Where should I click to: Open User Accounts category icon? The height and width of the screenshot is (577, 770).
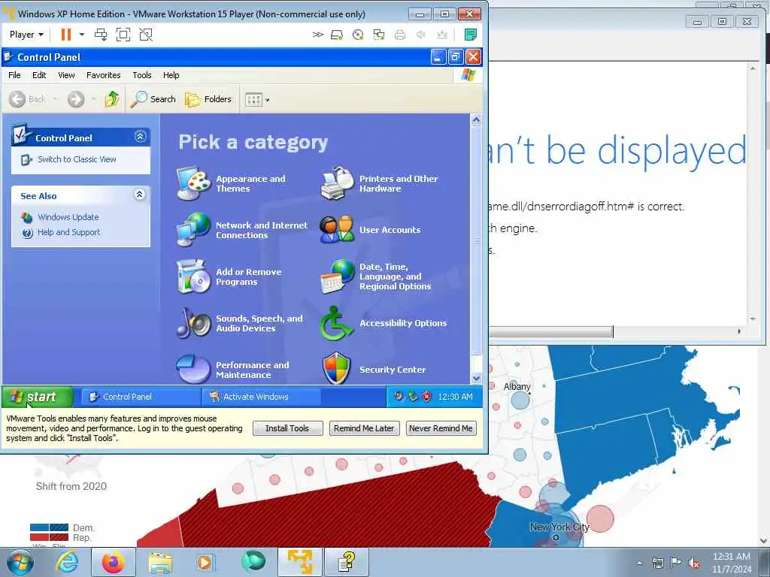pos(337,230)
